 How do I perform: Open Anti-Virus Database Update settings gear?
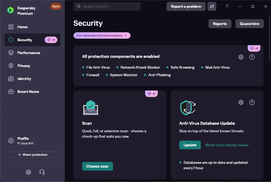(241, 102)
